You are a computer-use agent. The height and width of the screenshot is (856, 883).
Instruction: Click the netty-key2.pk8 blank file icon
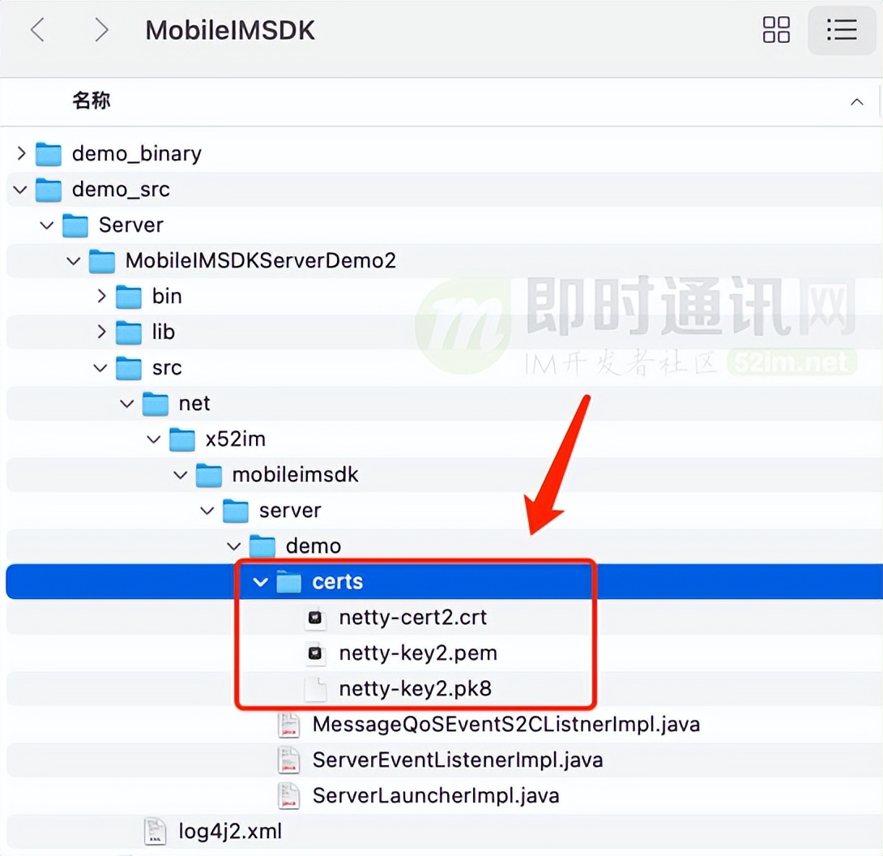coord(315,689)
